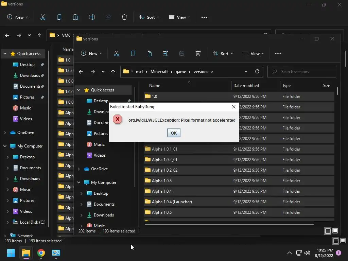Select the 1.0 folder in front window
Viewport: 348px width, 261px height.
(x=239, y=96)
